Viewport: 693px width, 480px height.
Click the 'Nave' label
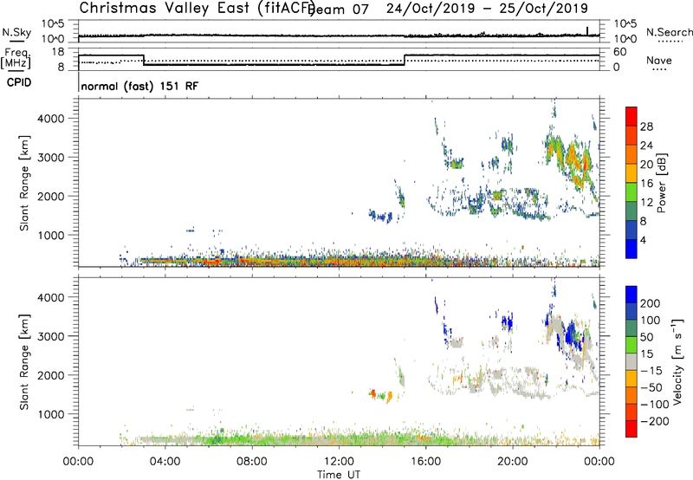(x=659, y=60)
